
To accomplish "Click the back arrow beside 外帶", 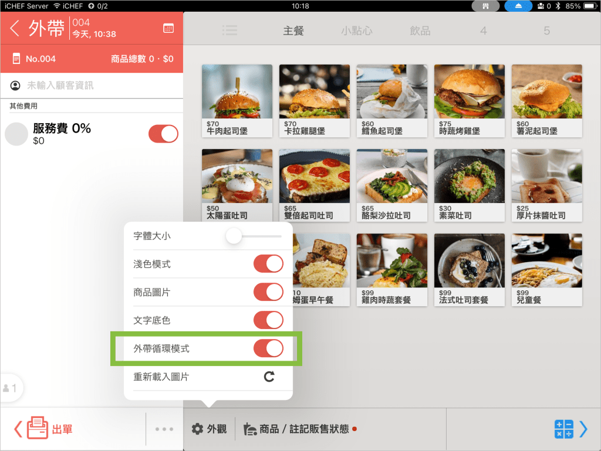I will pyautogui.click(x=15, y=28).
